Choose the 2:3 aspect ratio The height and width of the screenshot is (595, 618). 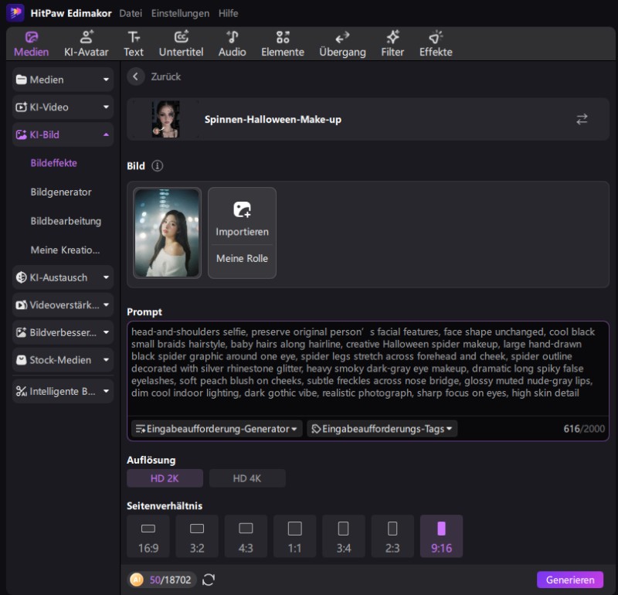(x=392, y=536)
